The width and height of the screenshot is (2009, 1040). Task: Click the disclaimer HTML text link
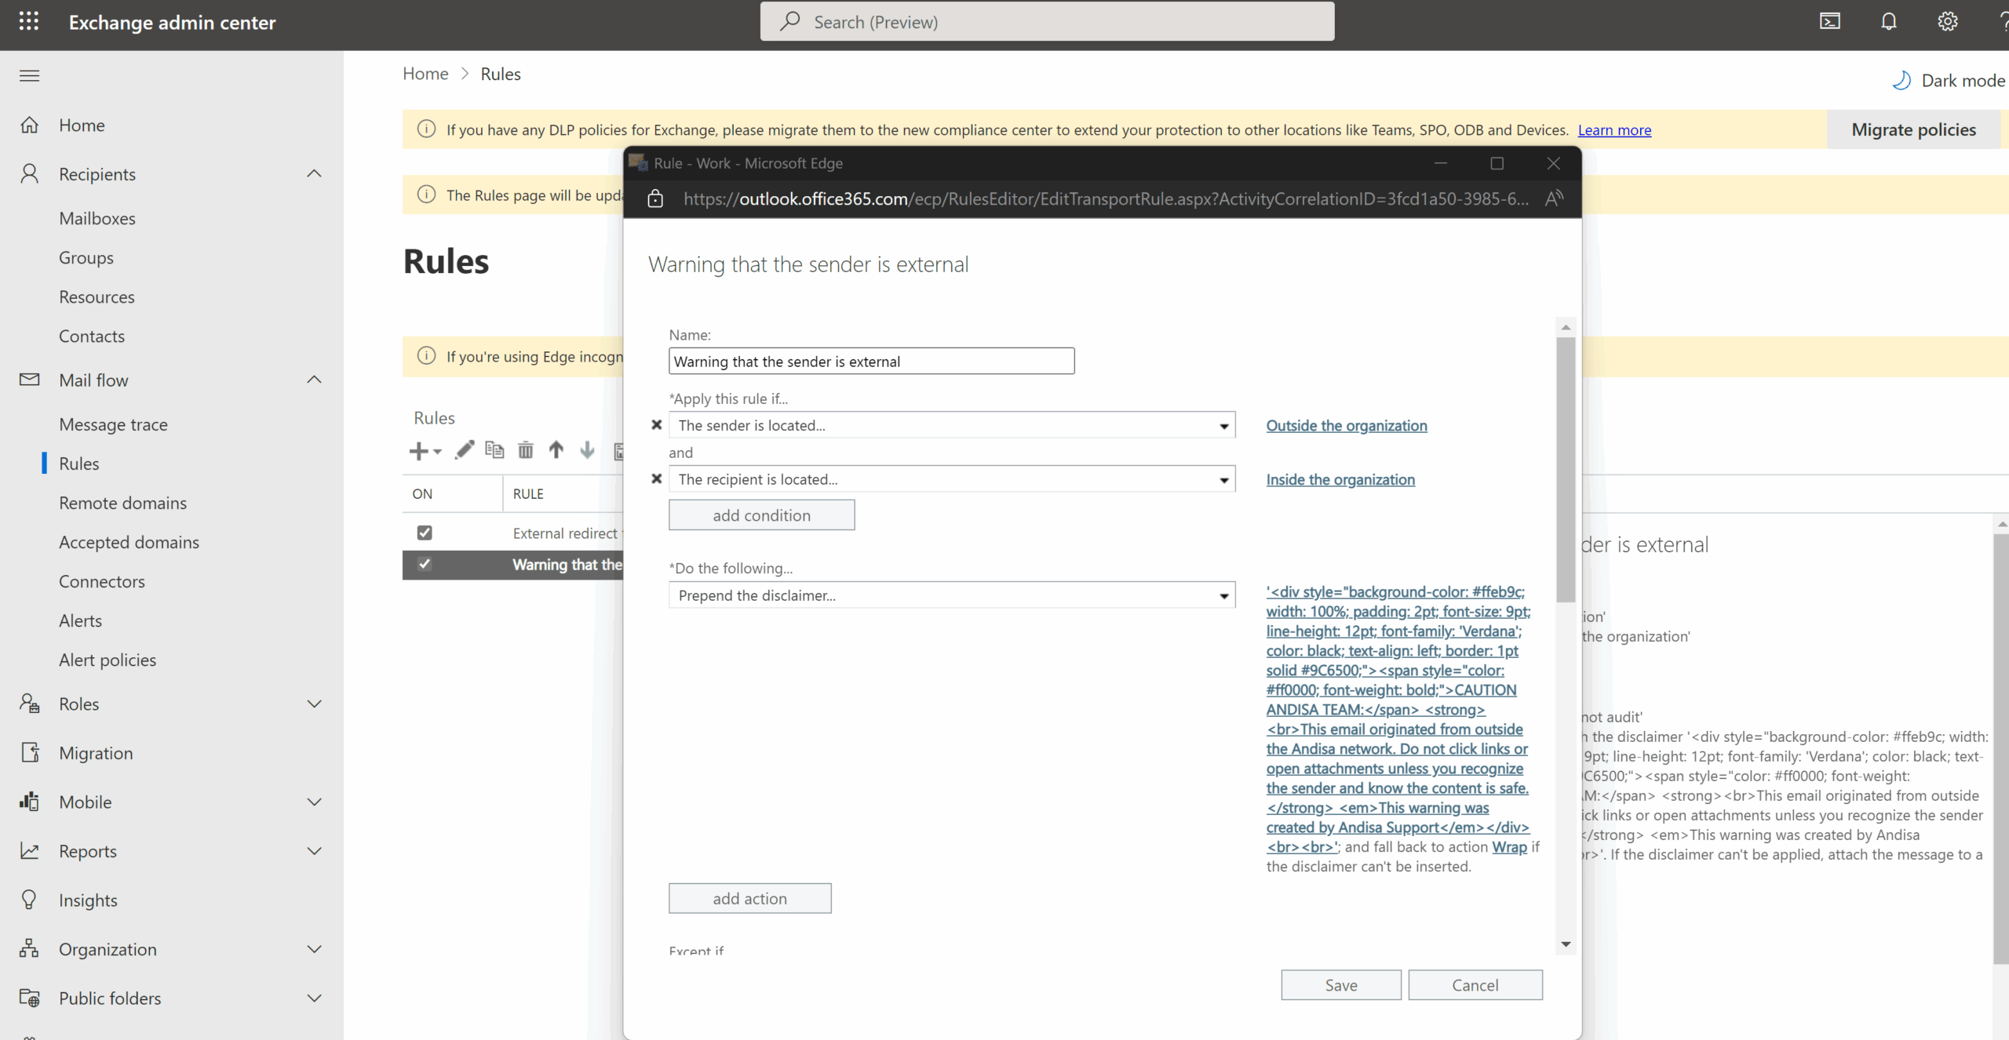pyautogui.click(x=1398, y=718)
